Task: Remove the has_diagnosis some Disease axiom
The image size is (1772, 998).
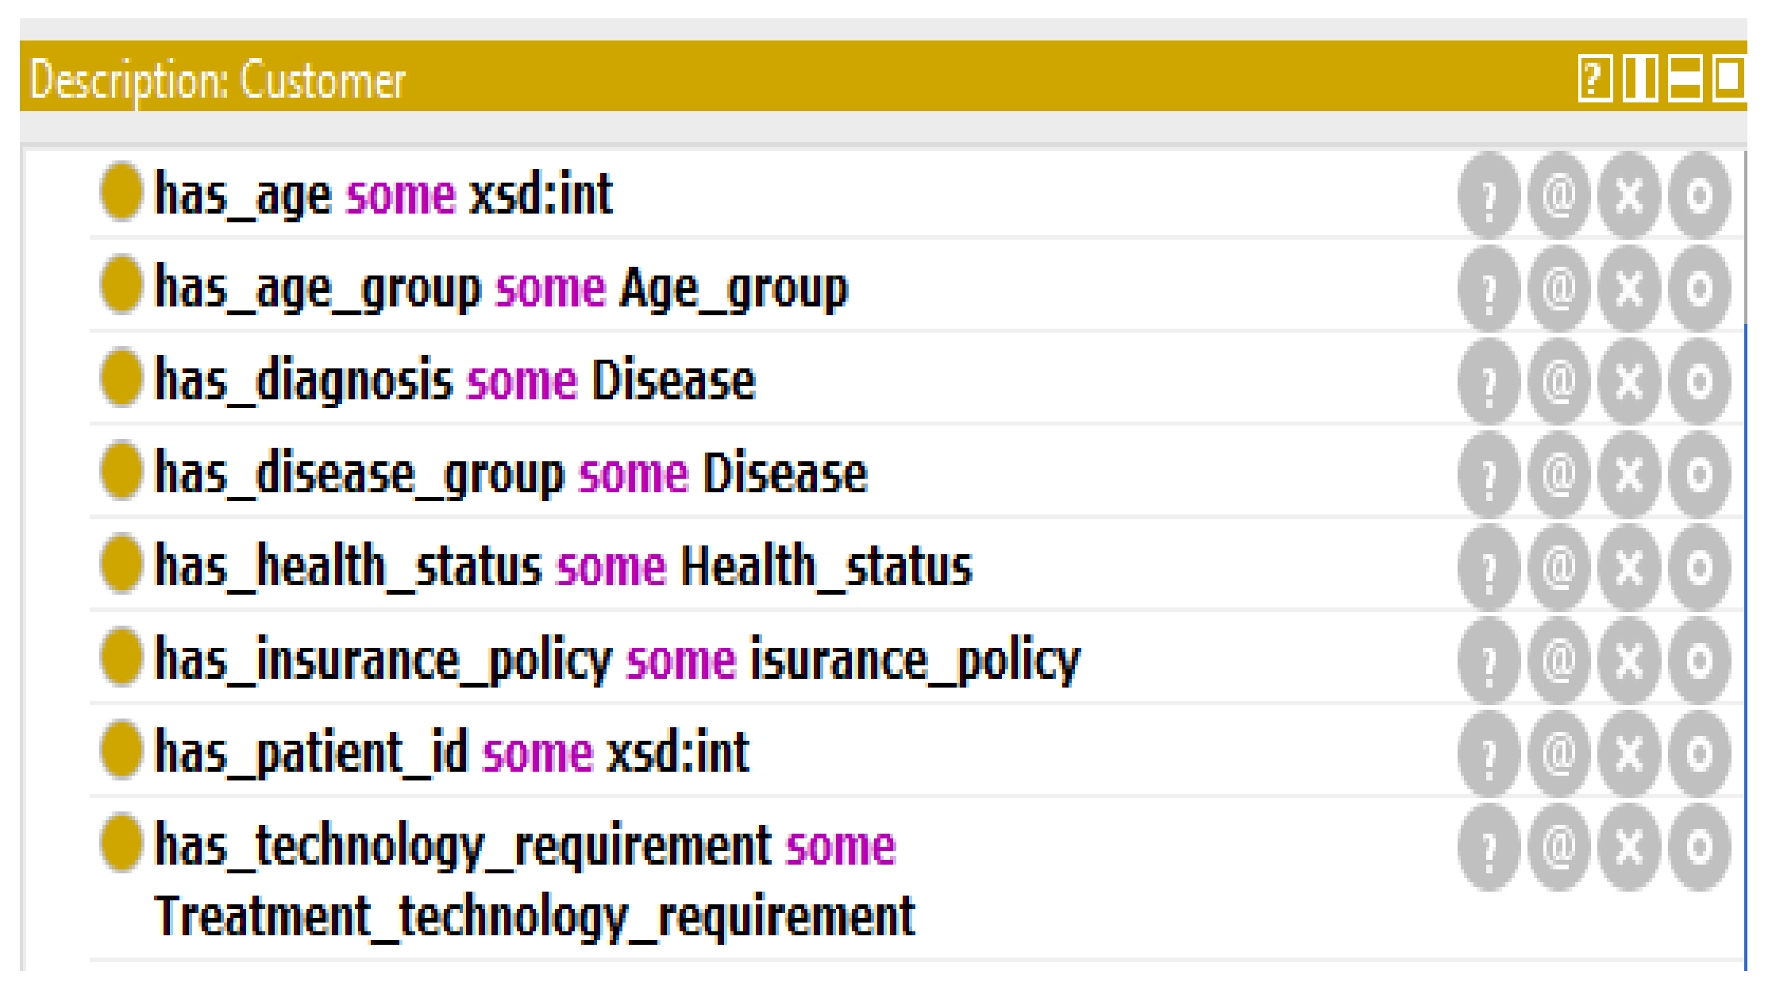Action: [1629, 381]
